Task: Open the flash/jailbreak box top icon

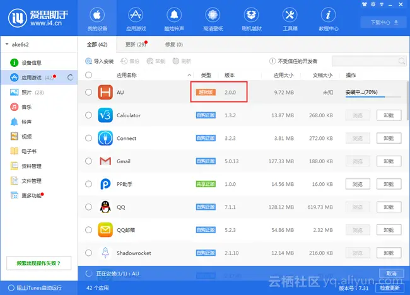Action: click(251, 19)
